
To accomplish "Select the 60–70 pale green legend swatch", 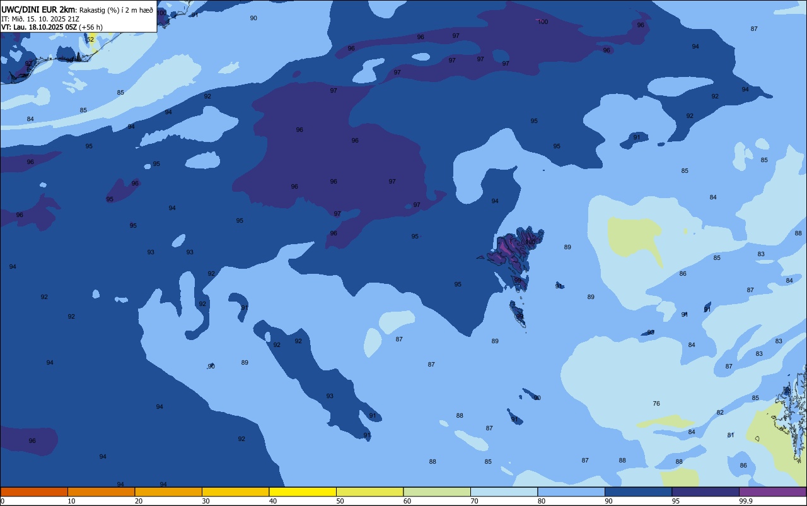I will pos(437,491).
